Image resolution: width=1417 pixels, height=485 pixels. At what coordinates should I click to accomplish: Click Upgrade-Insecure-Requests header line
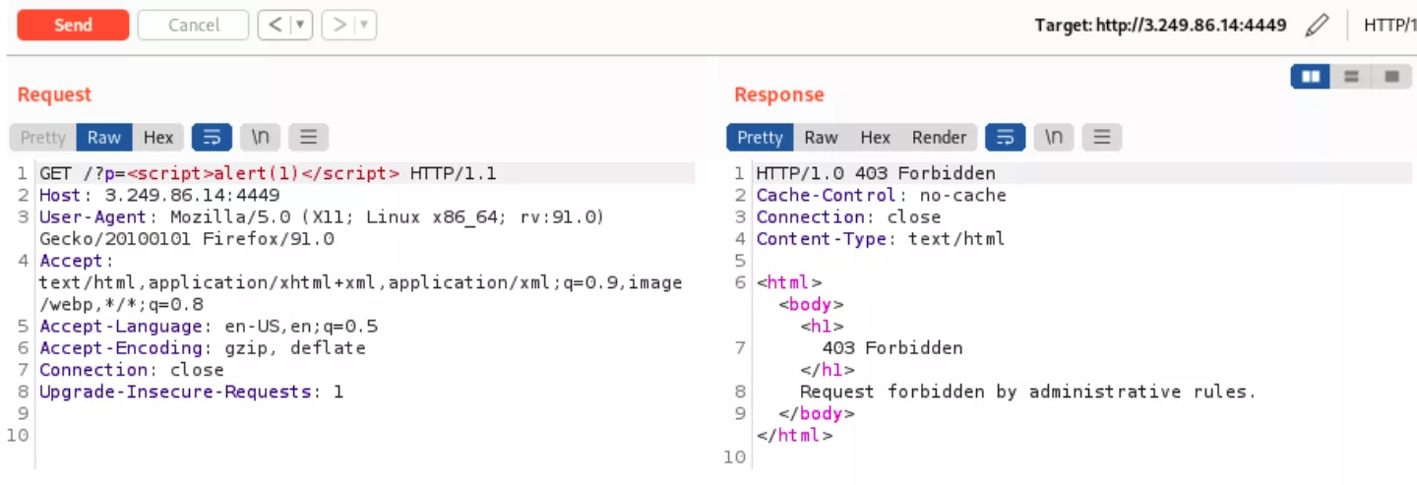(x=192, y=392)
